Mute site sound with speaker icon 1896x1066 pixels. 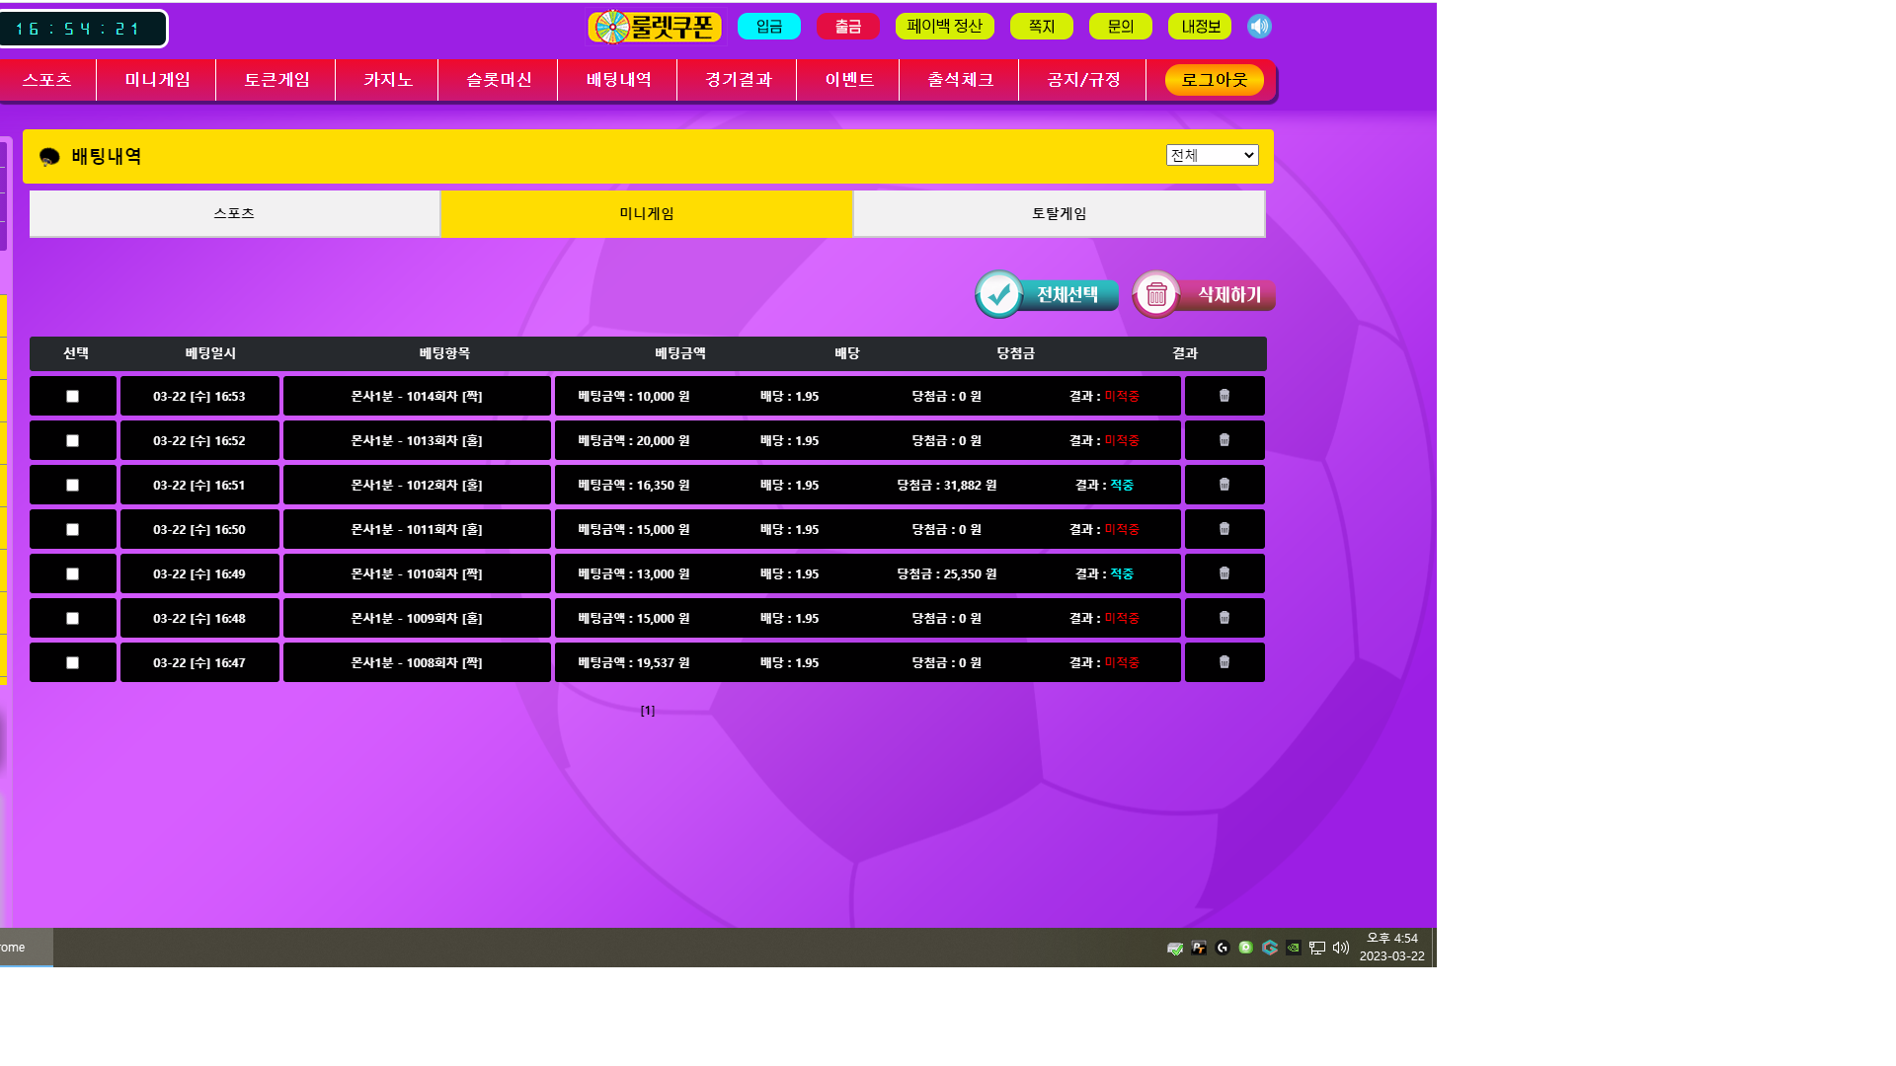(x=1259, y=27)
